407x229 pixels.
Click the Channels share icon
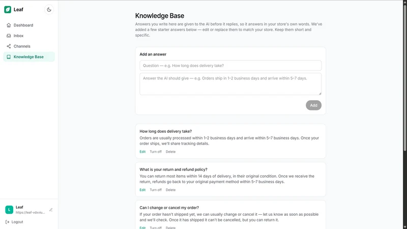pos(9,46)
